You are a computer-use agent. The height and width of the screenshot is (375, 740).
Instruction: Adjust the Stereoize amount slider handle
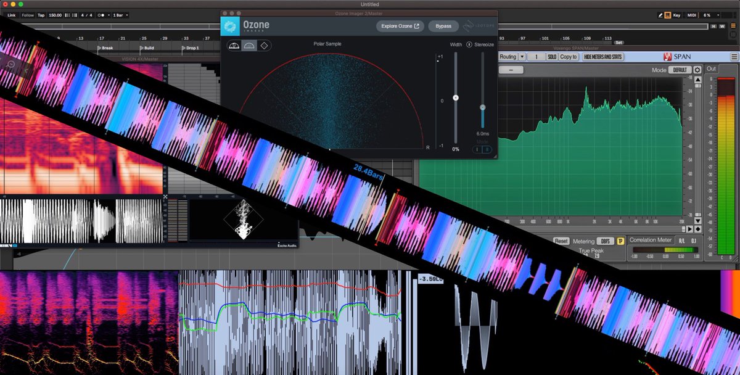point(483,107)
